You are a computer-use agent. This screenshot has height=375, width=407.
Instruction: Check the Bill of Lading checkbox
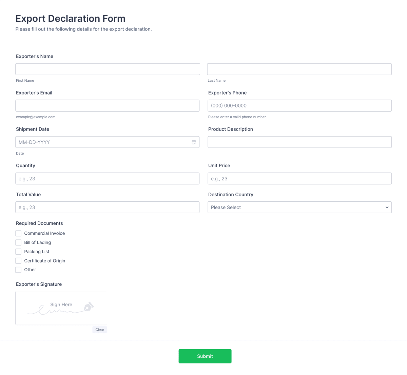click(x=18, y=242)
